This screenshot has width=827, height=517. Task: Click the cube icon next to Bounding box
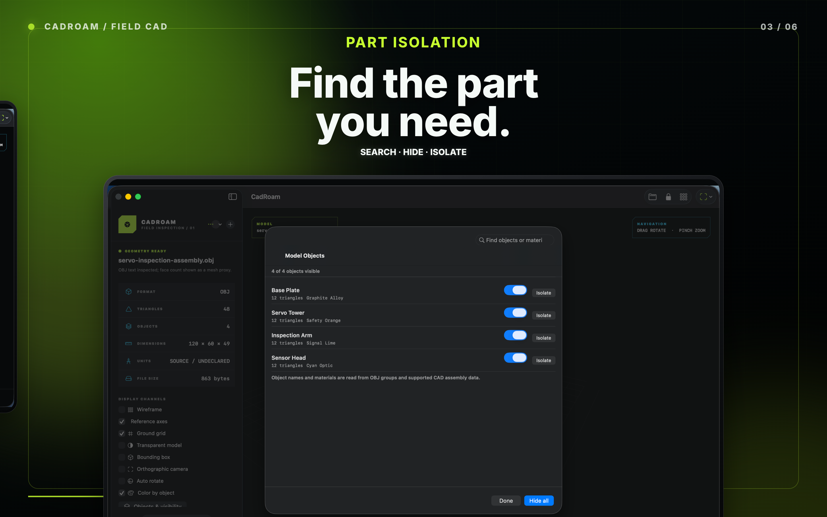[x=131, y=457]
